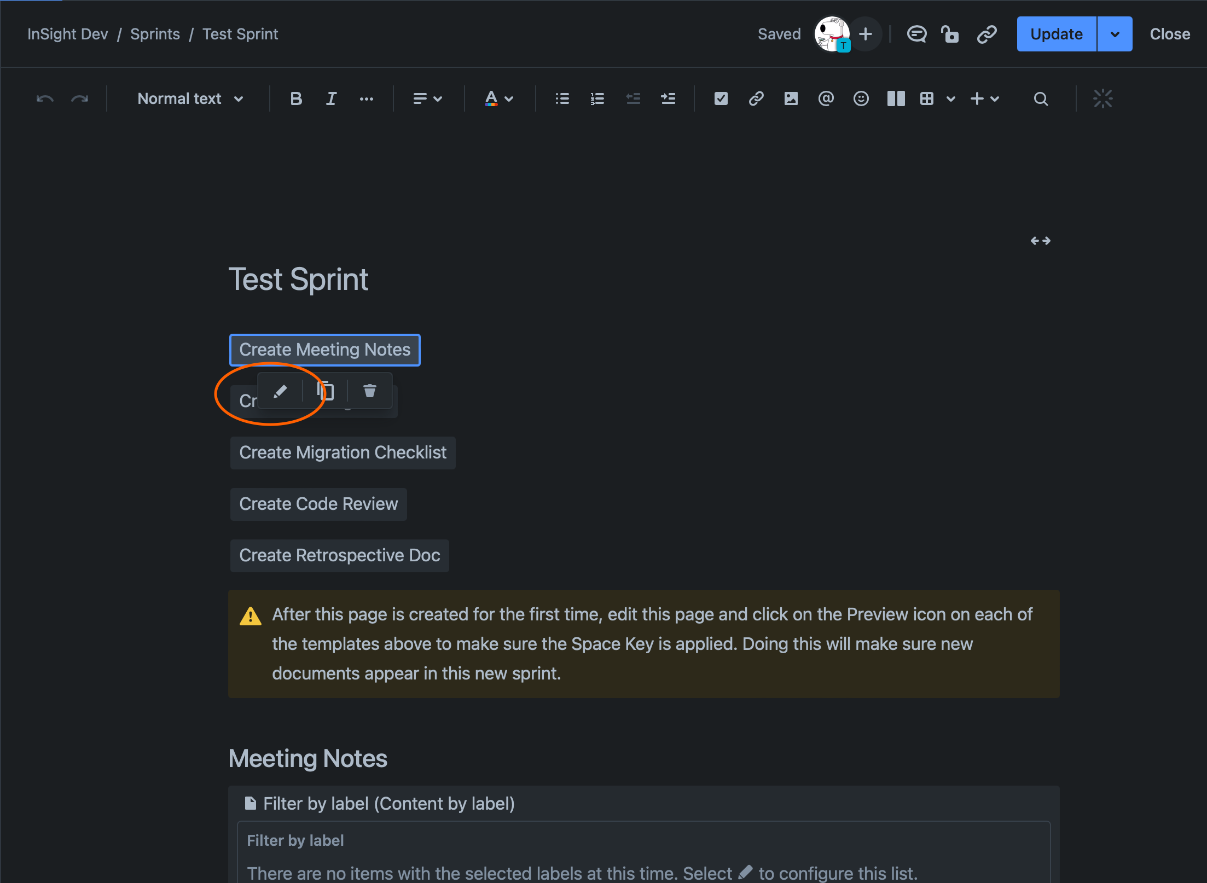
Task: Outdent the current line
Action: [x=633, y=99]
